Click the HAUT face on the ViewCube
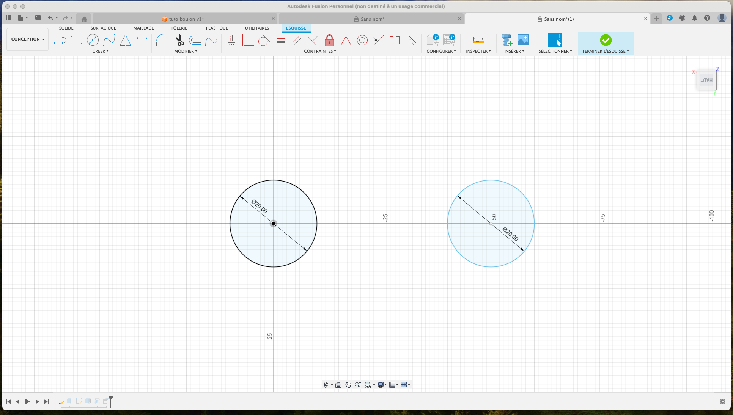733x415 pixels. (x=706, y=80)
